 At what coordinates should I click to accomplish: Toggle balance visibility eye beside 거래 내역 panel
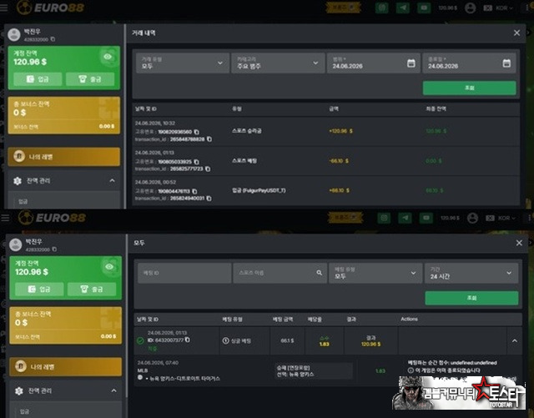click(108, 57)
